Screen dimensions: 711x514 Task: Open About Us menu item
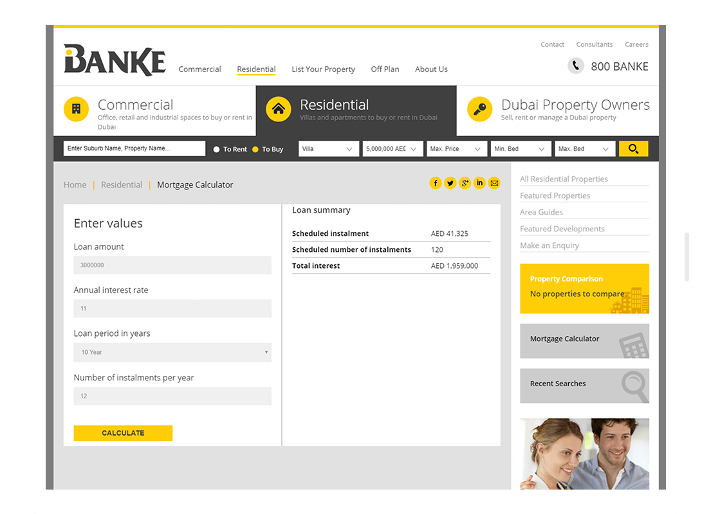point(431,69)
